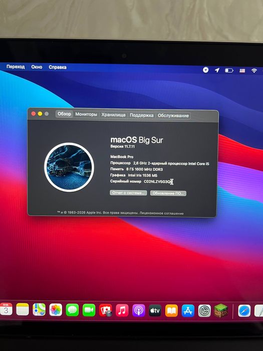
Task: Click the Отчет о системе button
Action: coord(128,193)
